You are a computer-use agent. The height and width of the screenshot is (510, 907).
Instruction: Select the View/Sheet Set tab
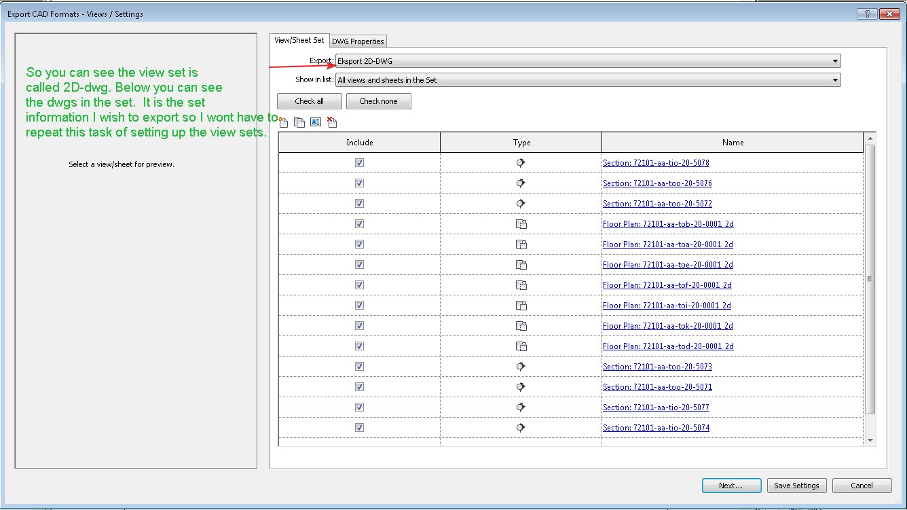coord(299,40)
